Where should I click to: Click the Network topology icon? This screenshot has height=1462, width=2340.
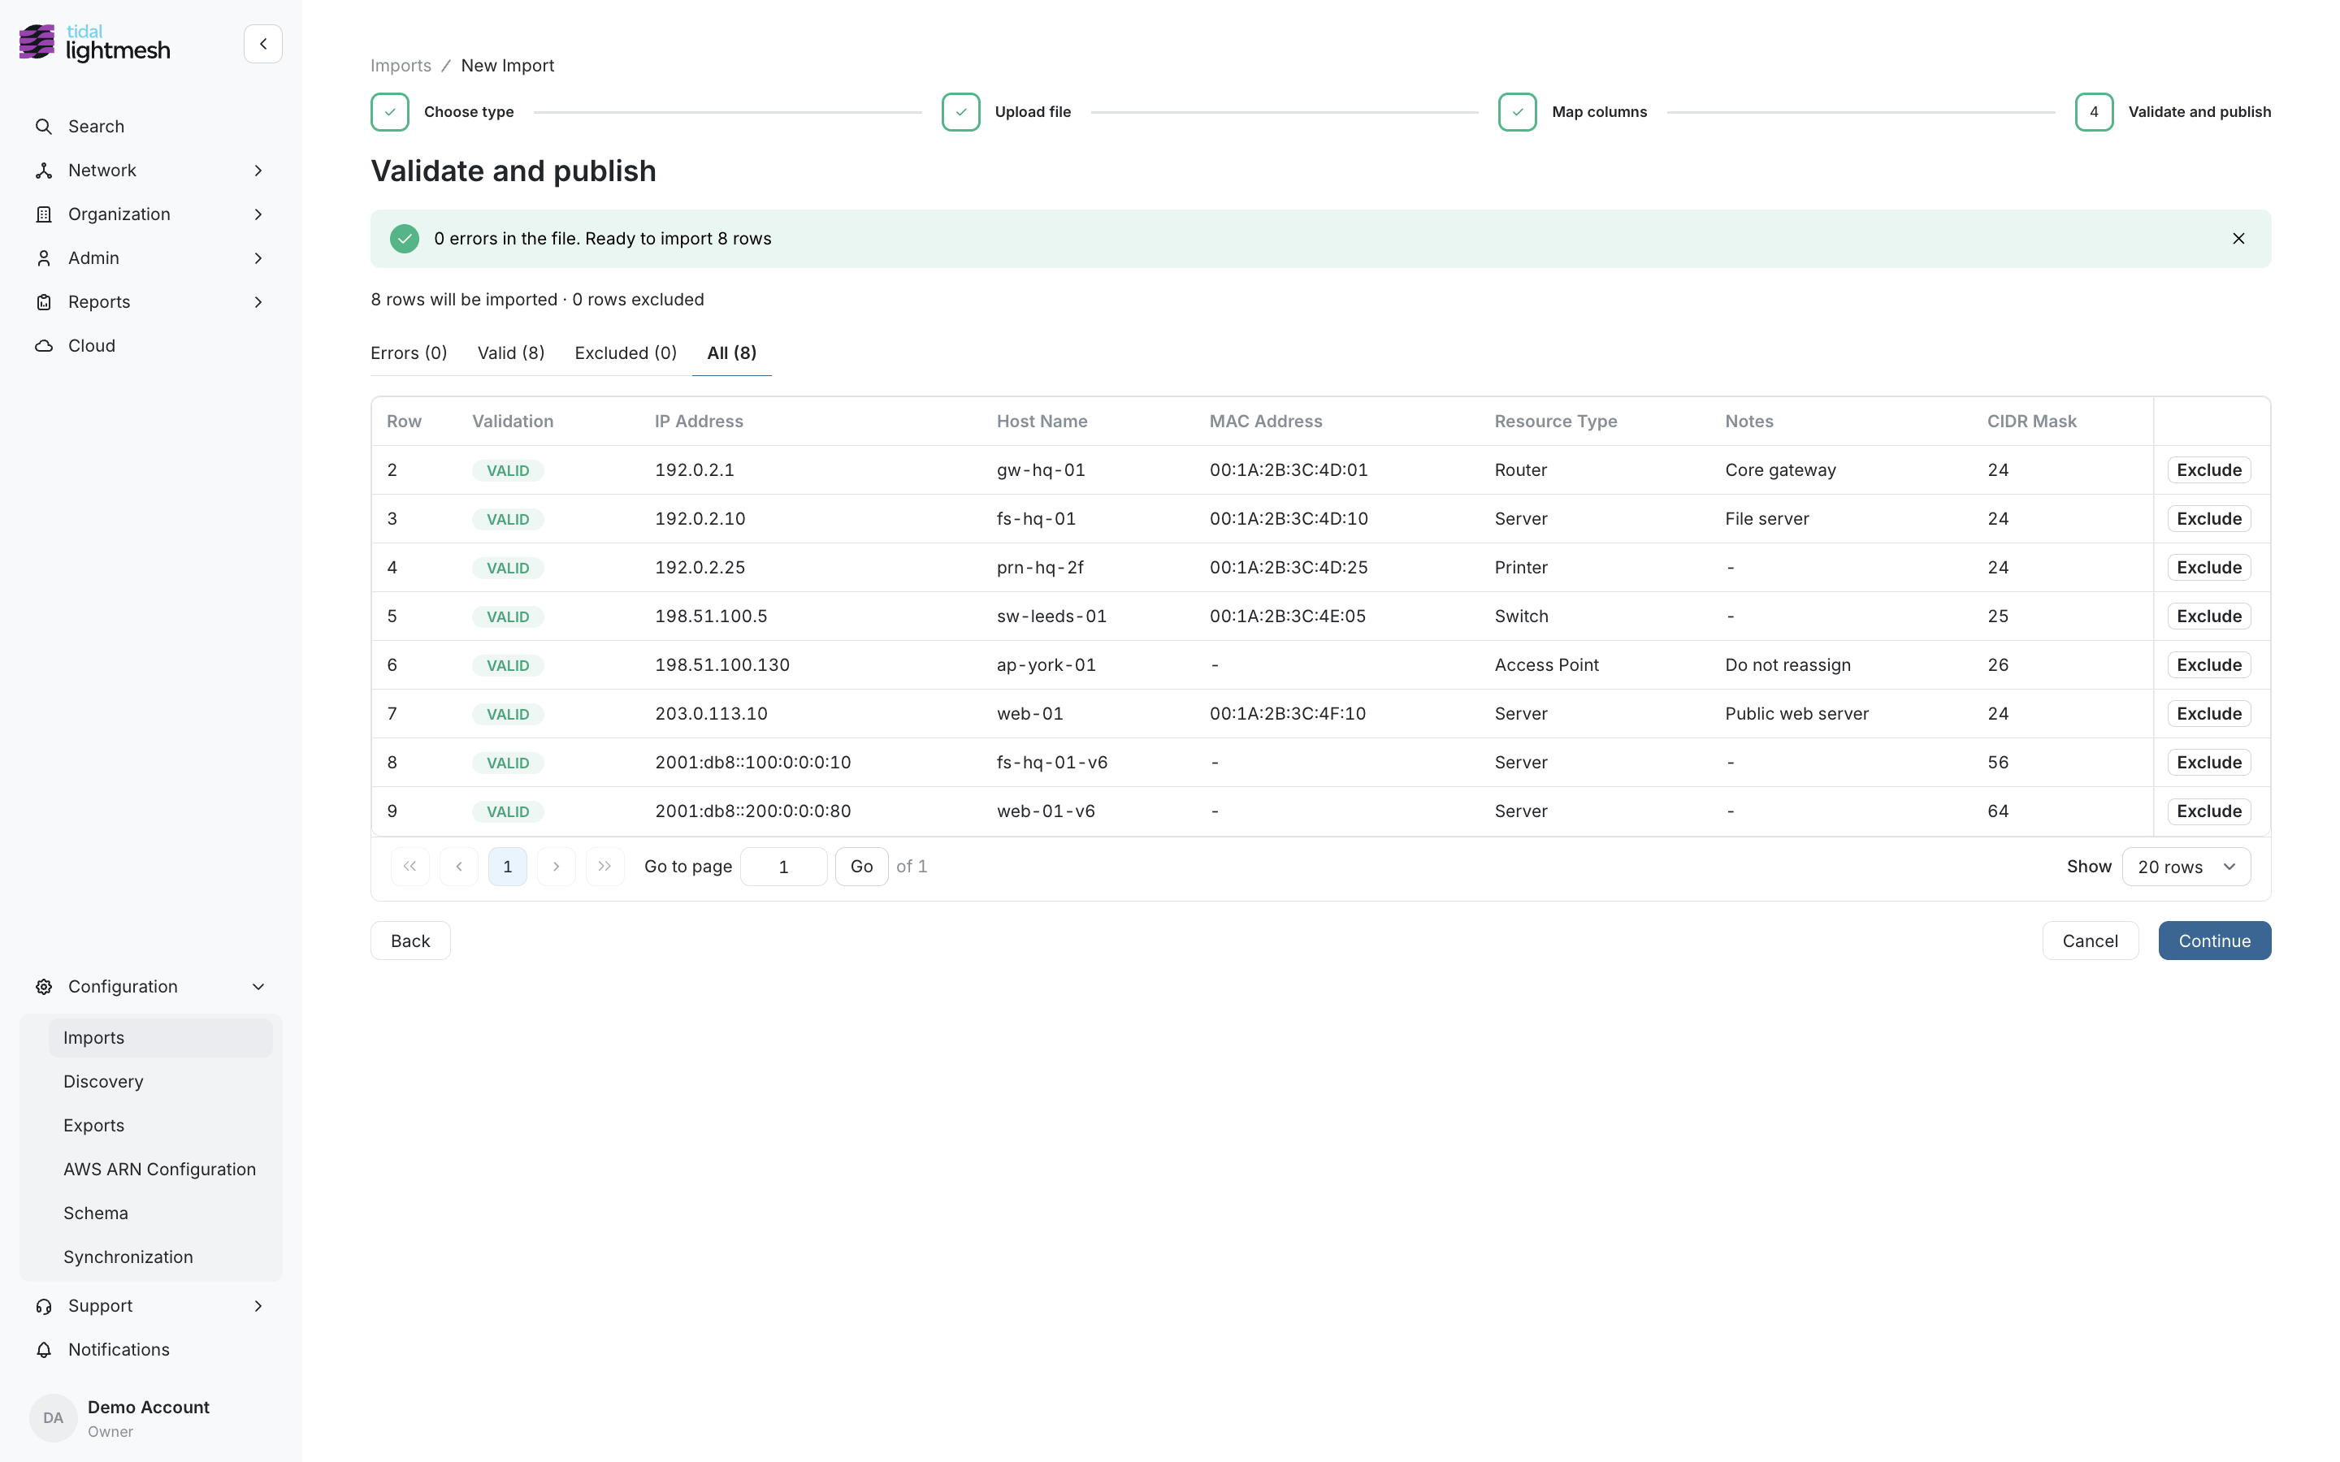click(44, 171)
